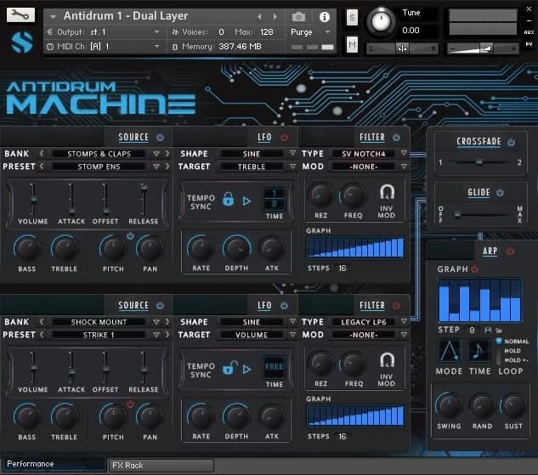Click next bank arrow for Shock Mount
This screenshot has height=475, width=538.
pos(167,322)
